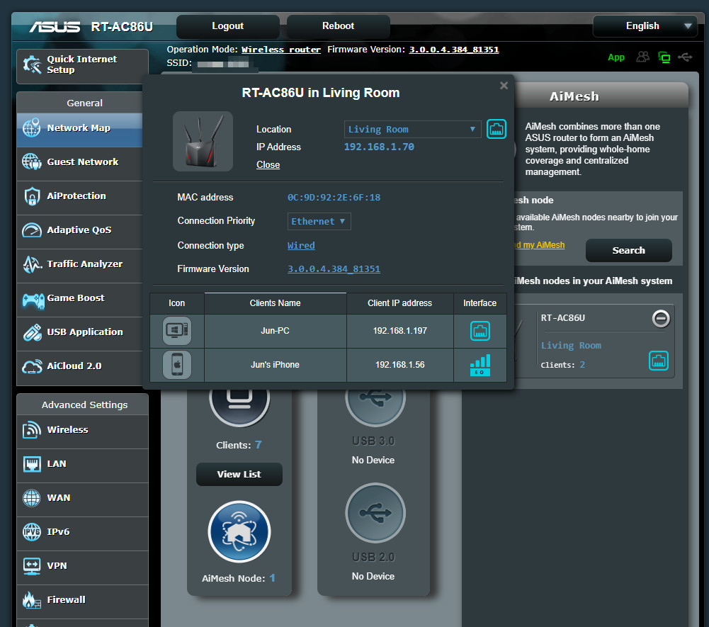Click the Ethernet icon beside Location
The width and height of the screenshot is (709, 627).
point(496,130)
